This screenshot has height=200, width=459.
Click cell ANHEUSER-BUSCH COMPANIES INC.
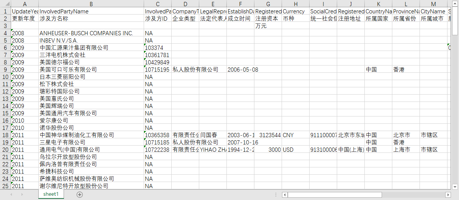tap(91, 33)
